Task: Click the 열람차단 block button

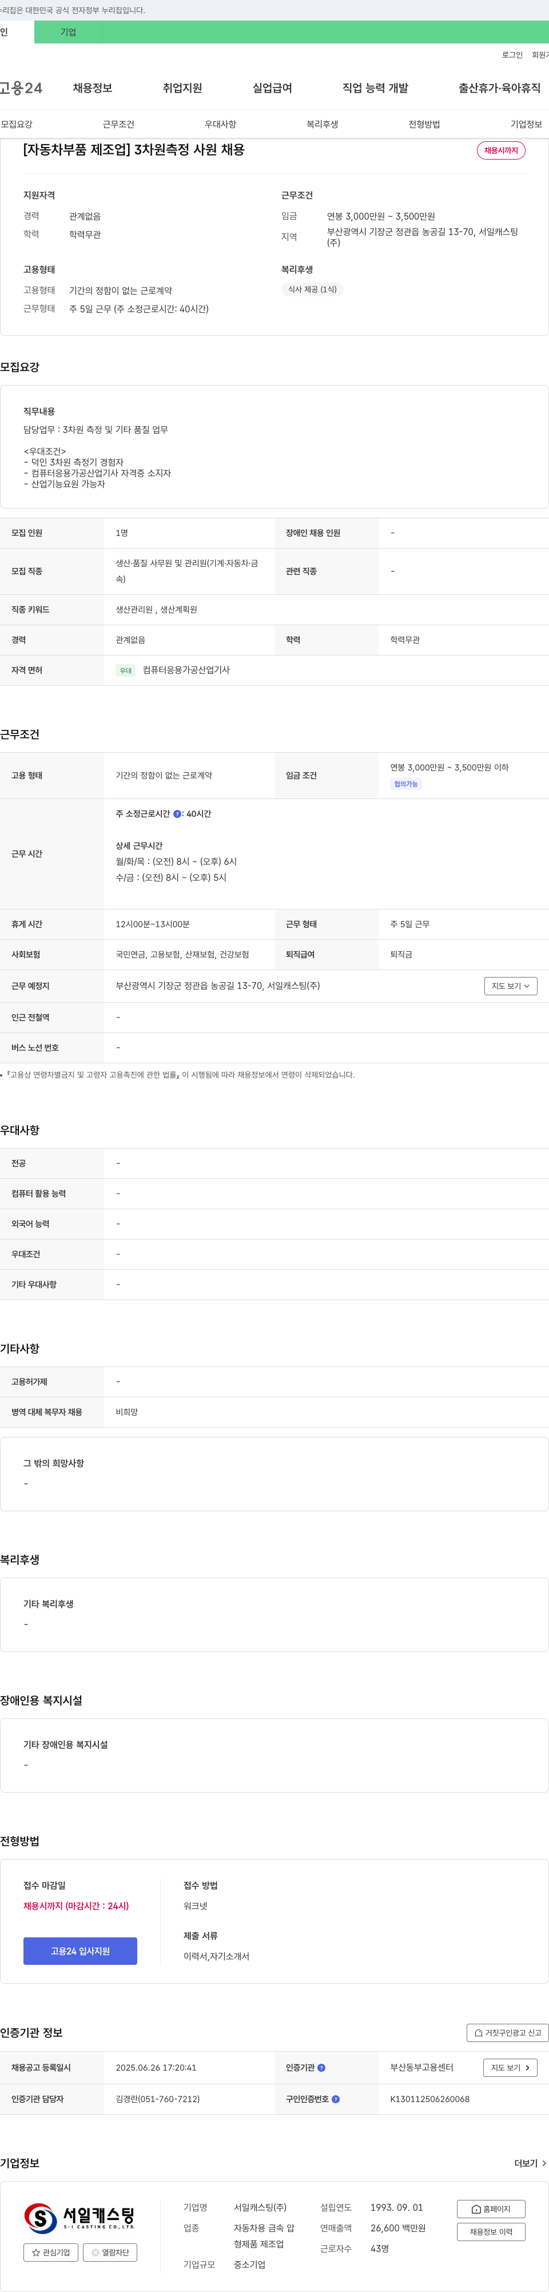Action: coord(110,2253)
